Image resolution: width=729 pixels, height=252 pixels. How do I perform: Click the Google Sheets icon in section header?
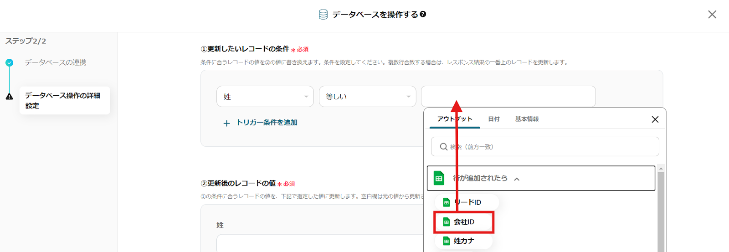(x=439, y=178)
